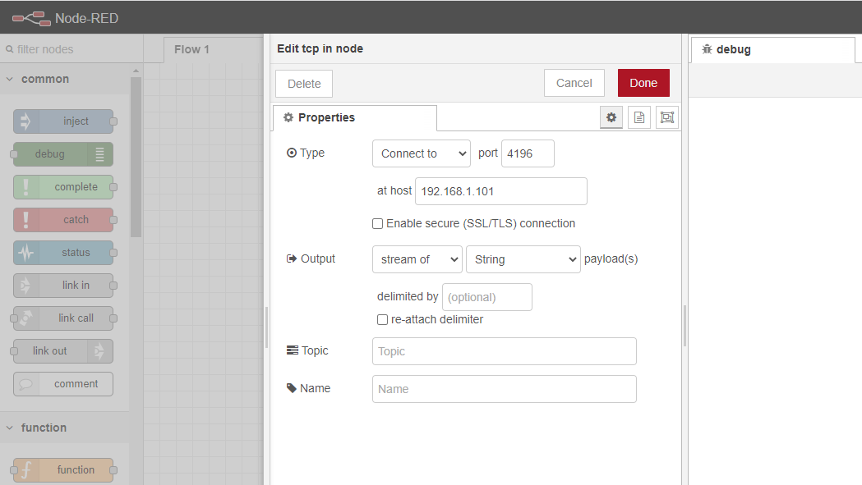
Task: Click the host address input field
Action: [x=500, y=191]
